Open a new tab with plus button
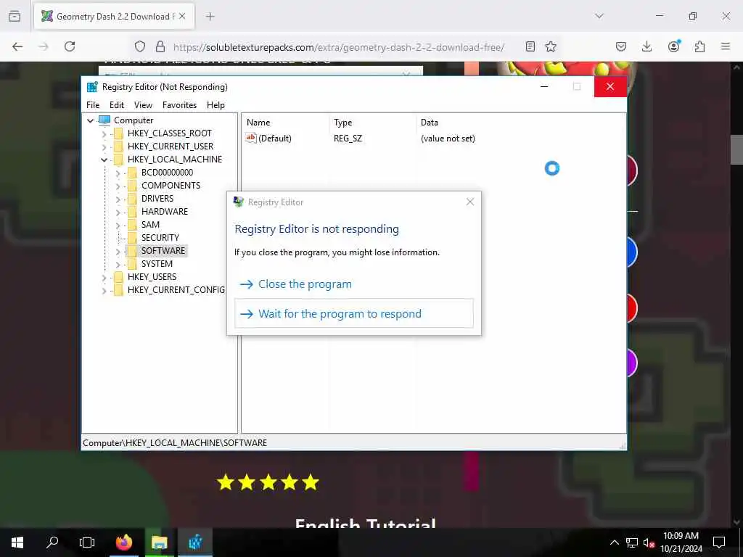Image resolution: width=743 pixels, height=557 pixels. click(x=210, y=17)
